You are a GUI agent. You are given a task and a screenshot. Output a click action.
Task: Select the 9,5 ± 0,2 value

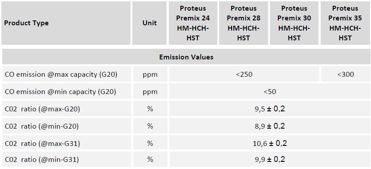pyautogui.click(x=270, y=109)
